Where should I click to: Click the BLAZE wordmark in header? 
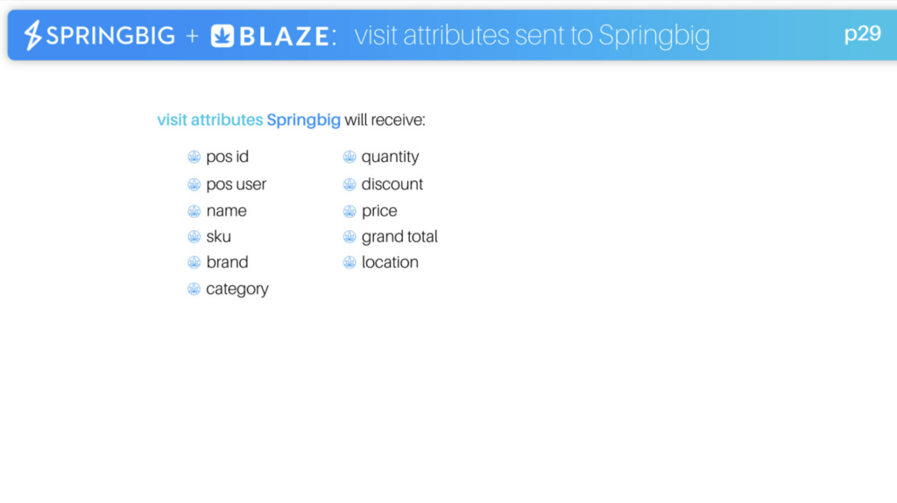click(285, 37)
